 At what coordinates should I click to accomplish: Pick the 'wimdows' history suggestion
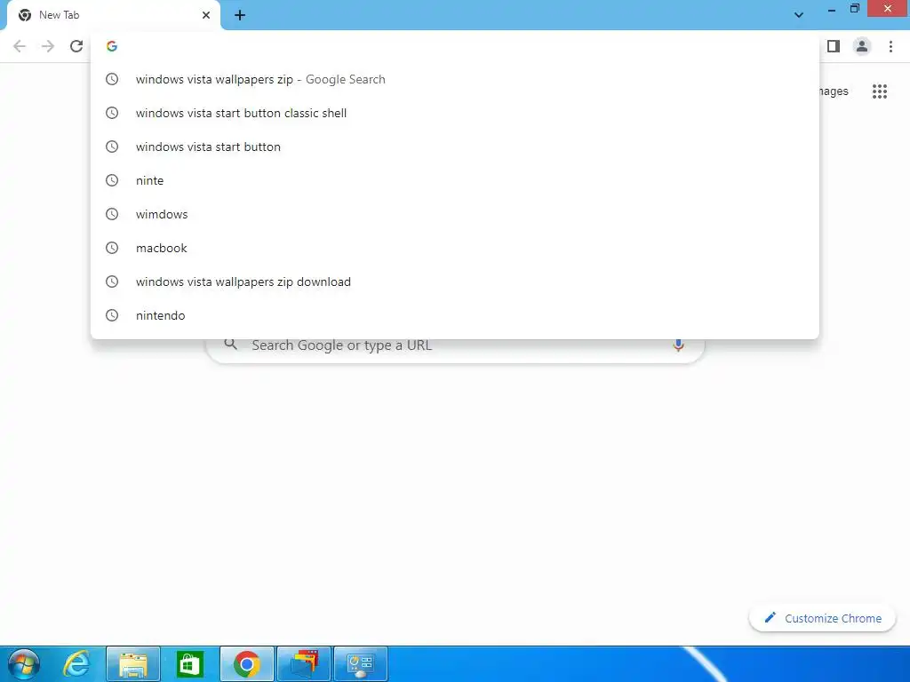455,214
